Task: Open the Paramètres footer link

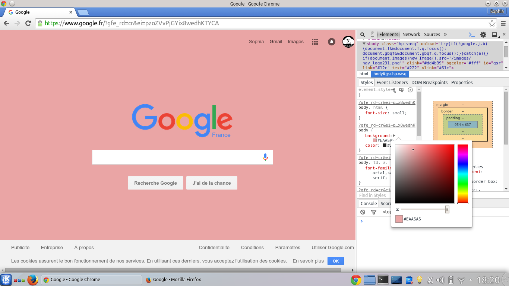Action: [x=288, y=247]
